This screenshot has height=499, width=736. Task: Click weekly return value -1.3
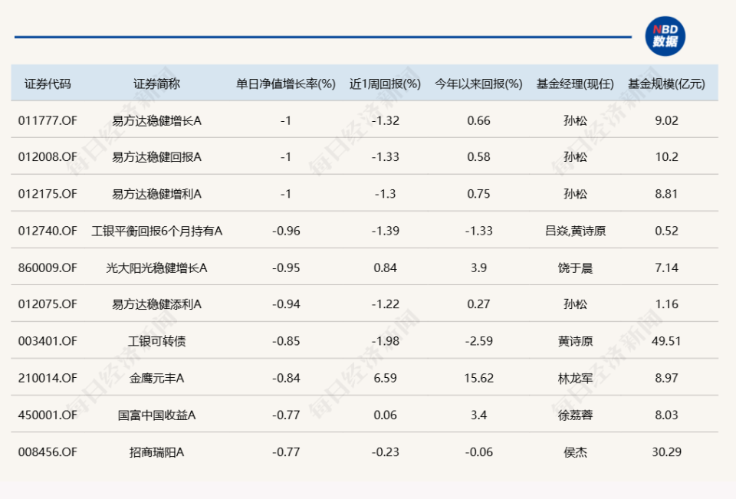[386, 194]
